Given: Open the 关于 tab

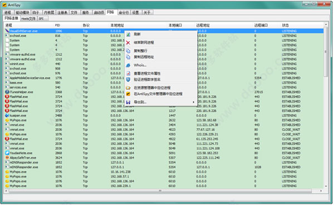Looking at the screenshot, I should click(x=147, y=13).
